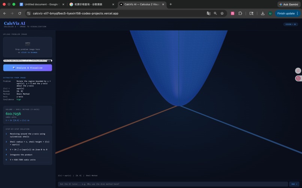Click the f(x) = sqrt(x) caption below the graph
Image resolution: width=302 pixels, height=188 pixels.
64,176
